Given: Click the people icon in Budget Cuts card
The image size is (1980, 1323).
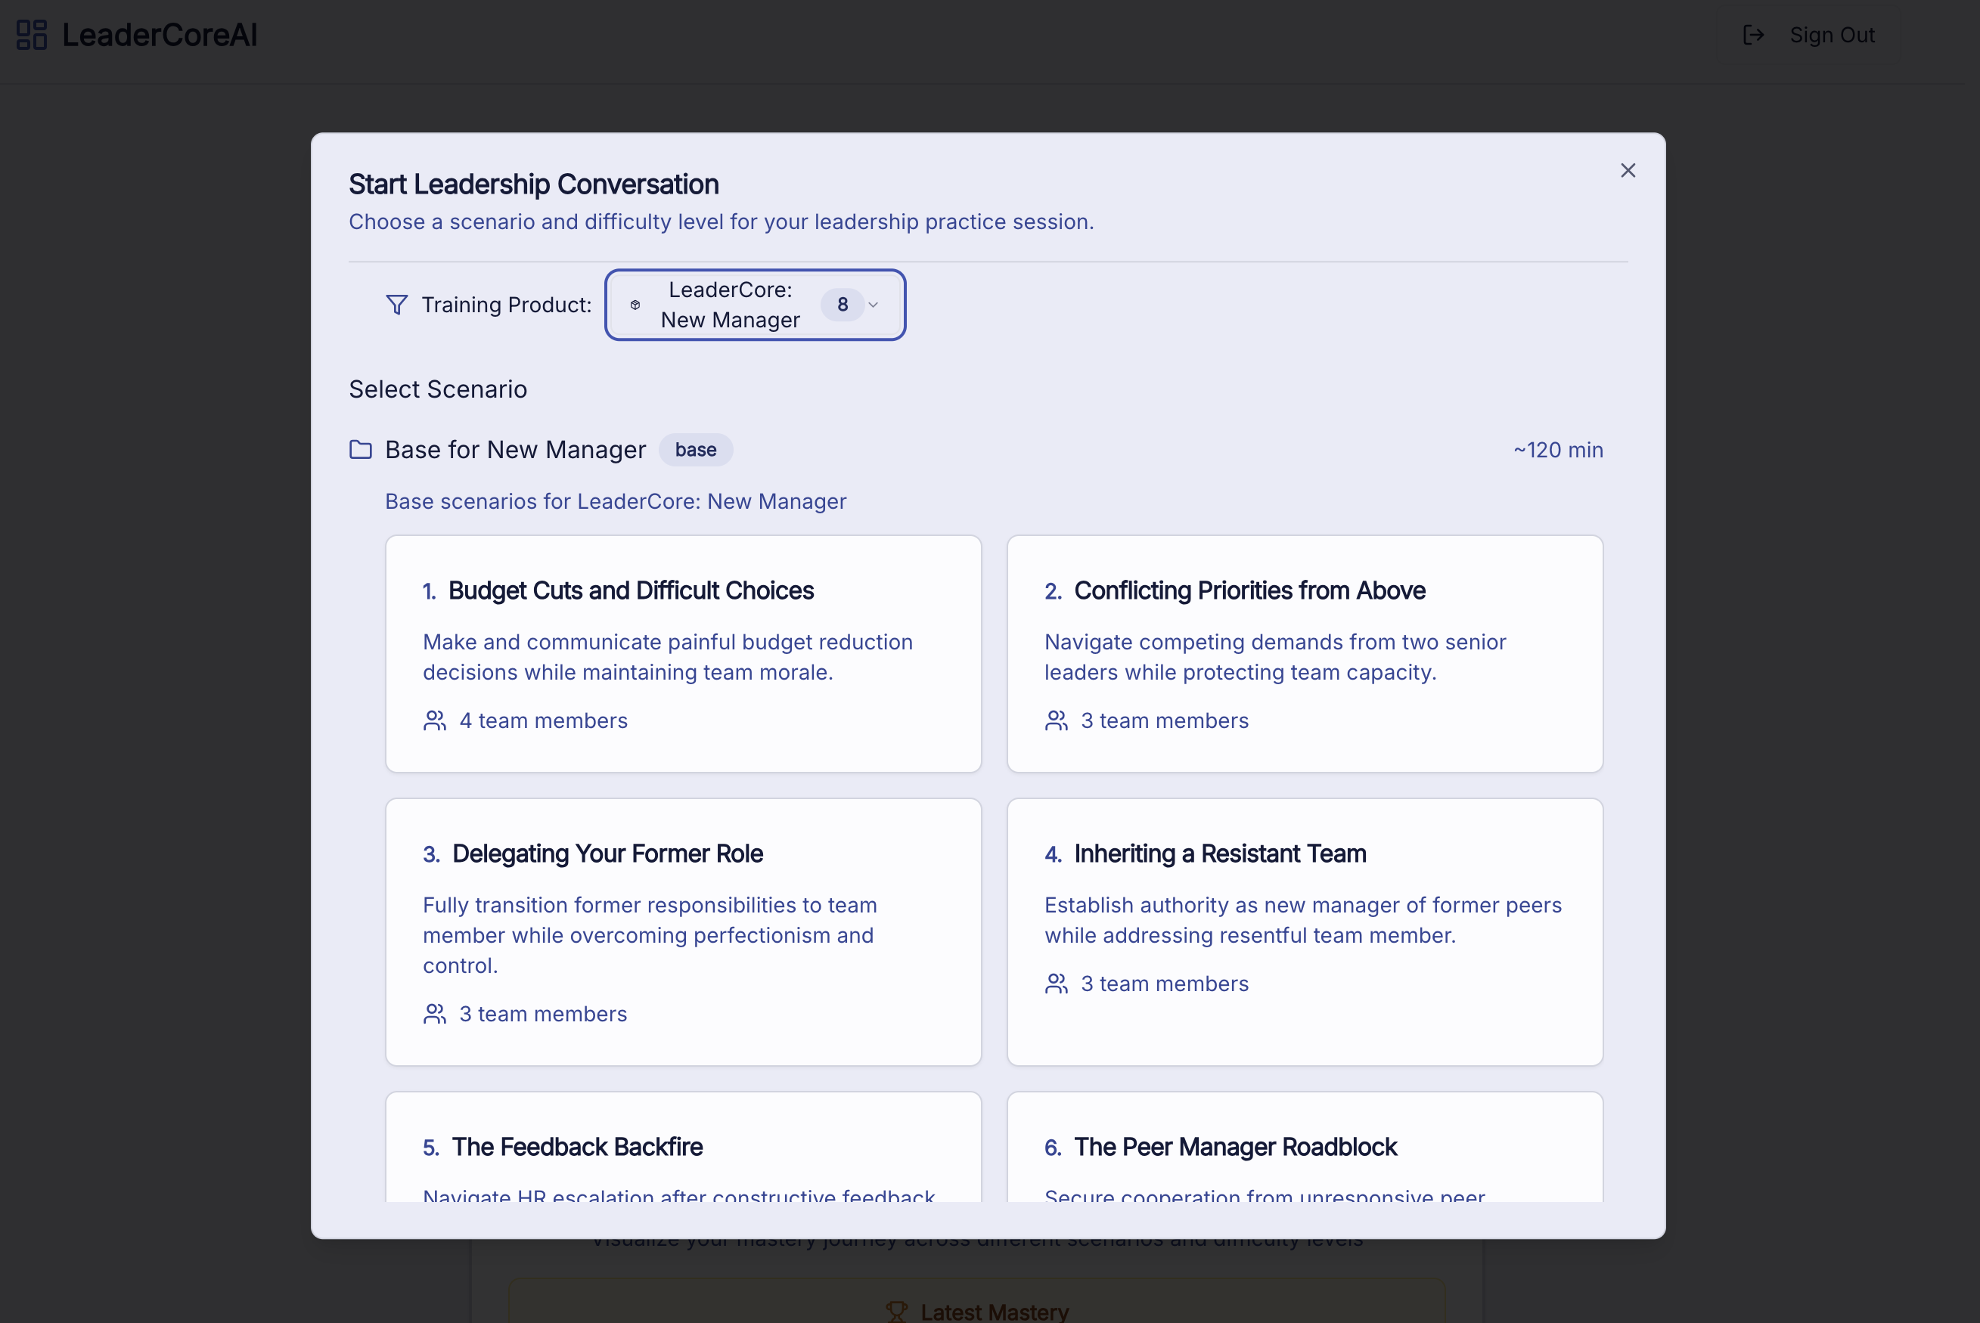Looking at the screenshot, I should tap(435, 720).
